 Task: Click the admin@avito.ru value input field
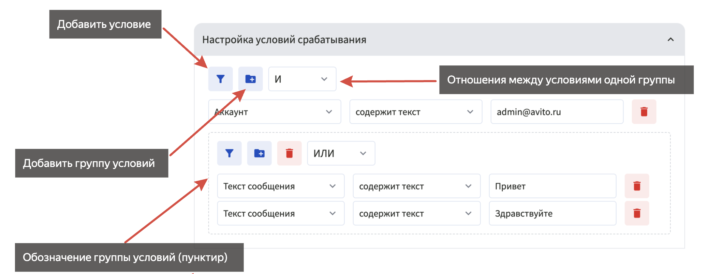click(x=557, y=112)
